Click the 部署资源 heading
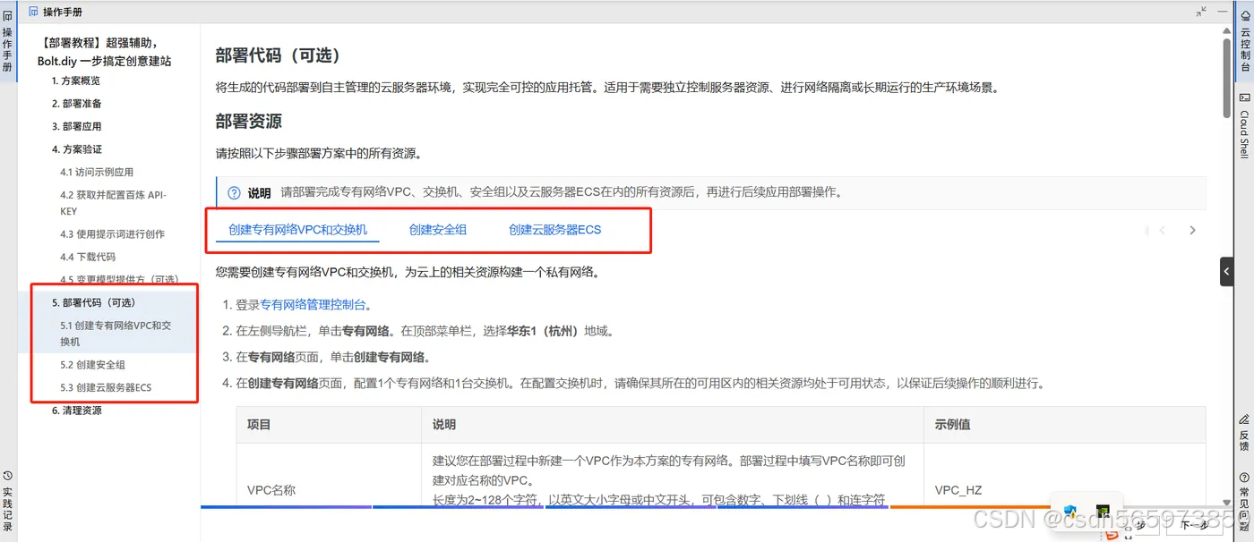The image size is (1254, 542). [249, 121]
